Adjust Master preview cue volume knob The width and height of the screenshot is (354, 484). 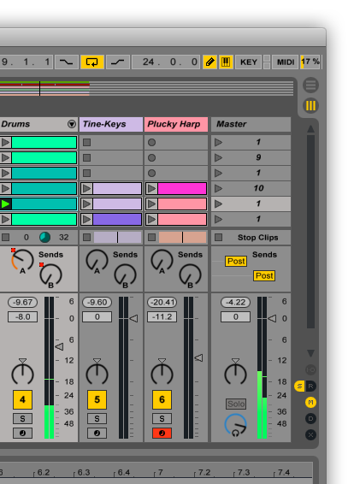pyautogui.click(x=235, y=426)
